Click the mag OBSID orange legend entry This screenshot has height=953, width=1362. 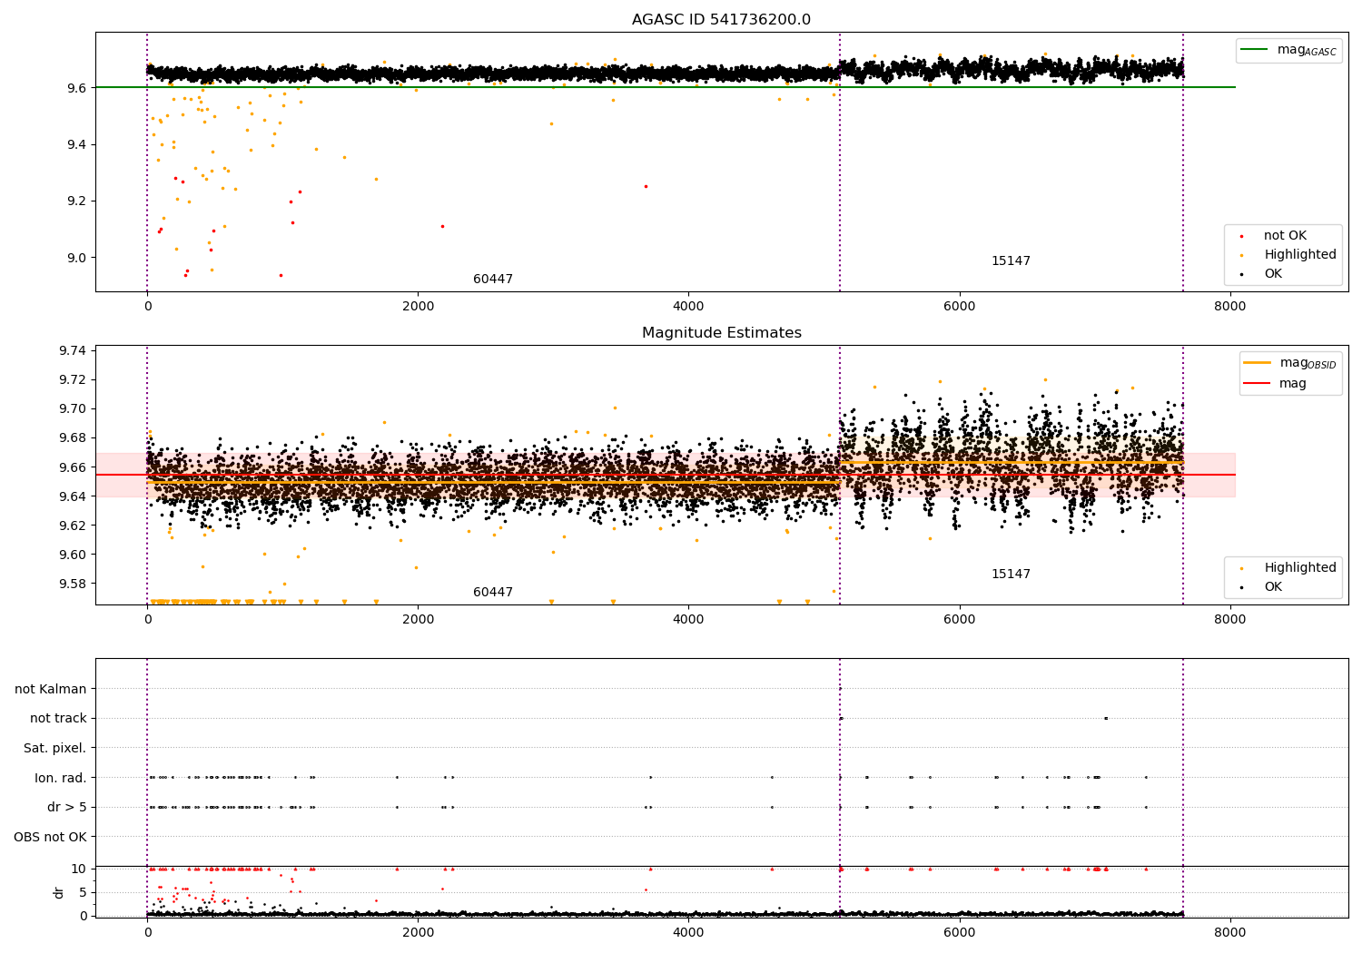(1288, 362)
